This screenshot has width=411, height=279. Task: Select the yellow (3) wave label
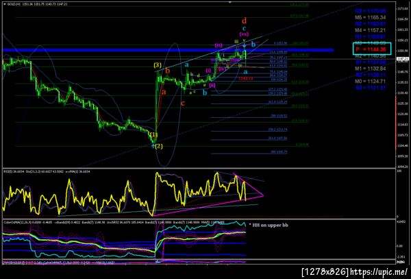pyautogui.click(x=158, y=65)
